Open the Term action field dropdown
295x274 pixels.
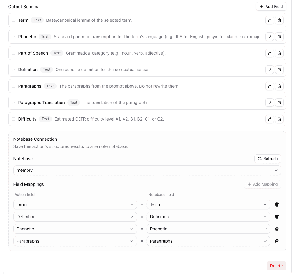75,204
